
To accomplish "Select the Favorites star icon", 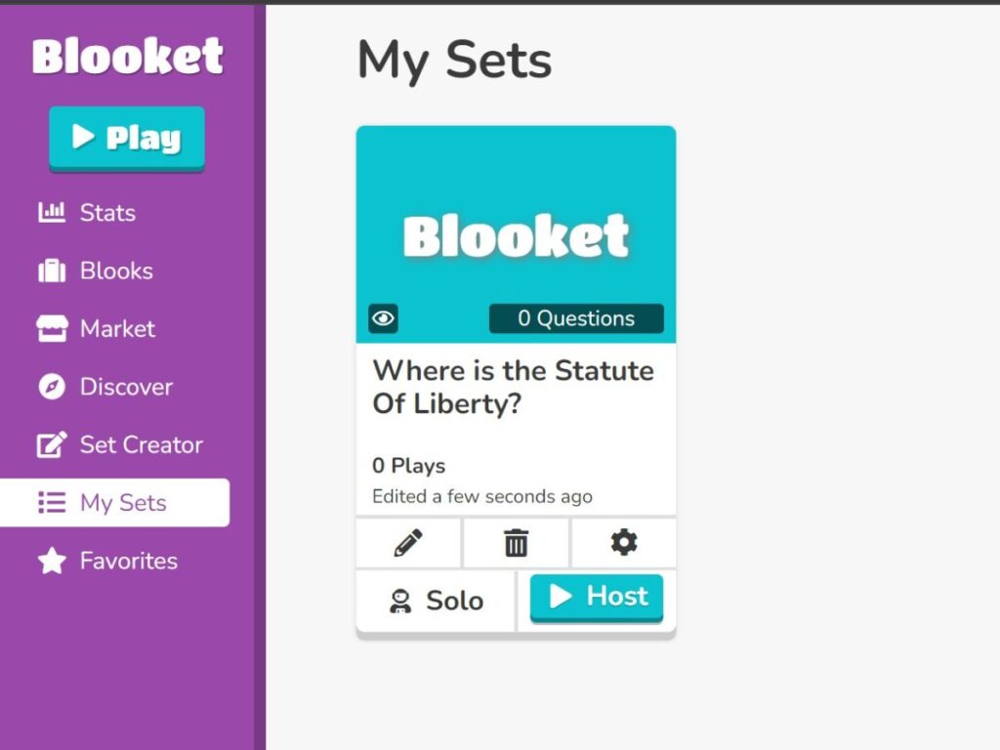I will pyautogui.click(x=51, y=561).
